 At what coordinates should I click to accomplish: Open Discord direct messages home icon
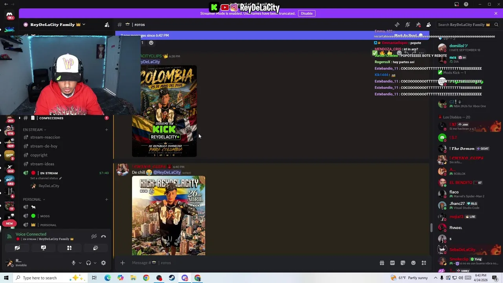[9, 15]
